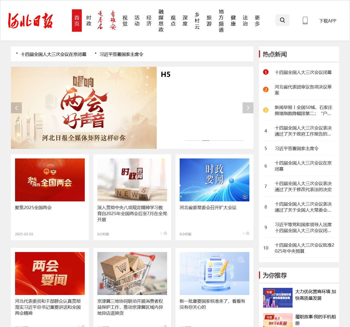Open article 河北省委常委会召开扩大会议
This screenshot has width=350, height=327.
coord(208,207)
